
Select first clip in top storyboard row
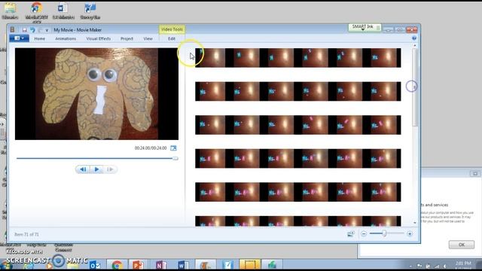pyautogui.click(x=210, y=58)
